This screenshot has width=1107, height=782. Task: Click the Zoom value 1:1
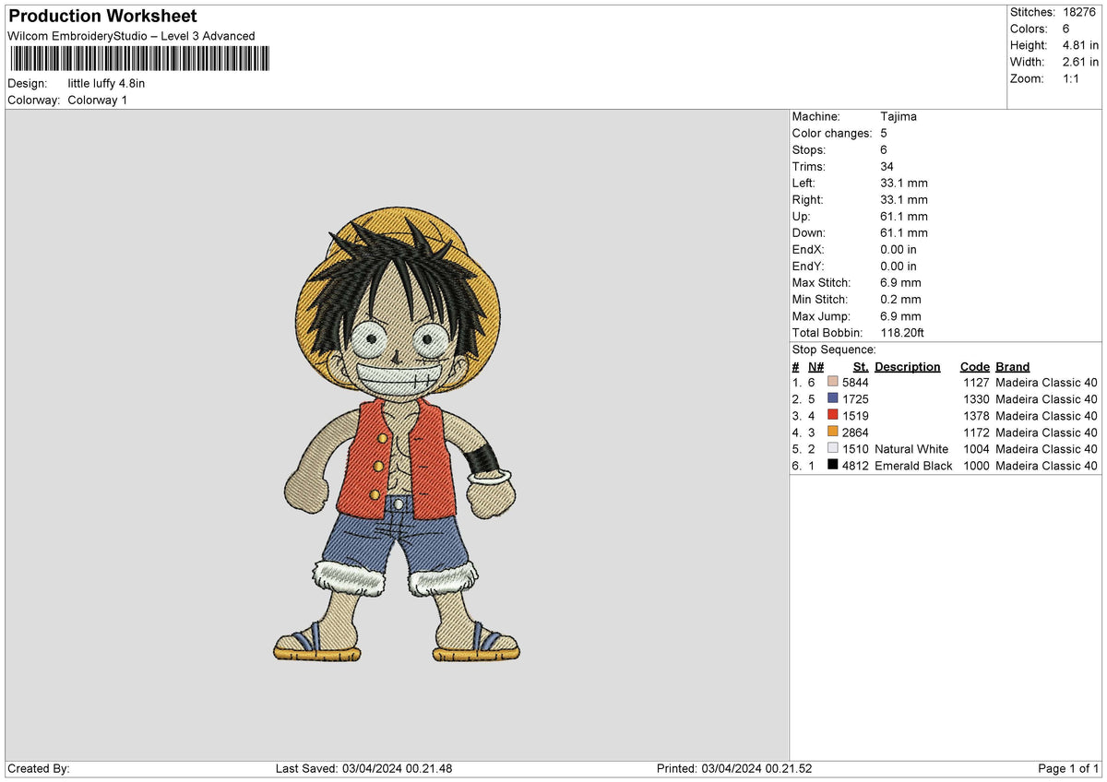pyautogui.click(x=1073, y=78)
